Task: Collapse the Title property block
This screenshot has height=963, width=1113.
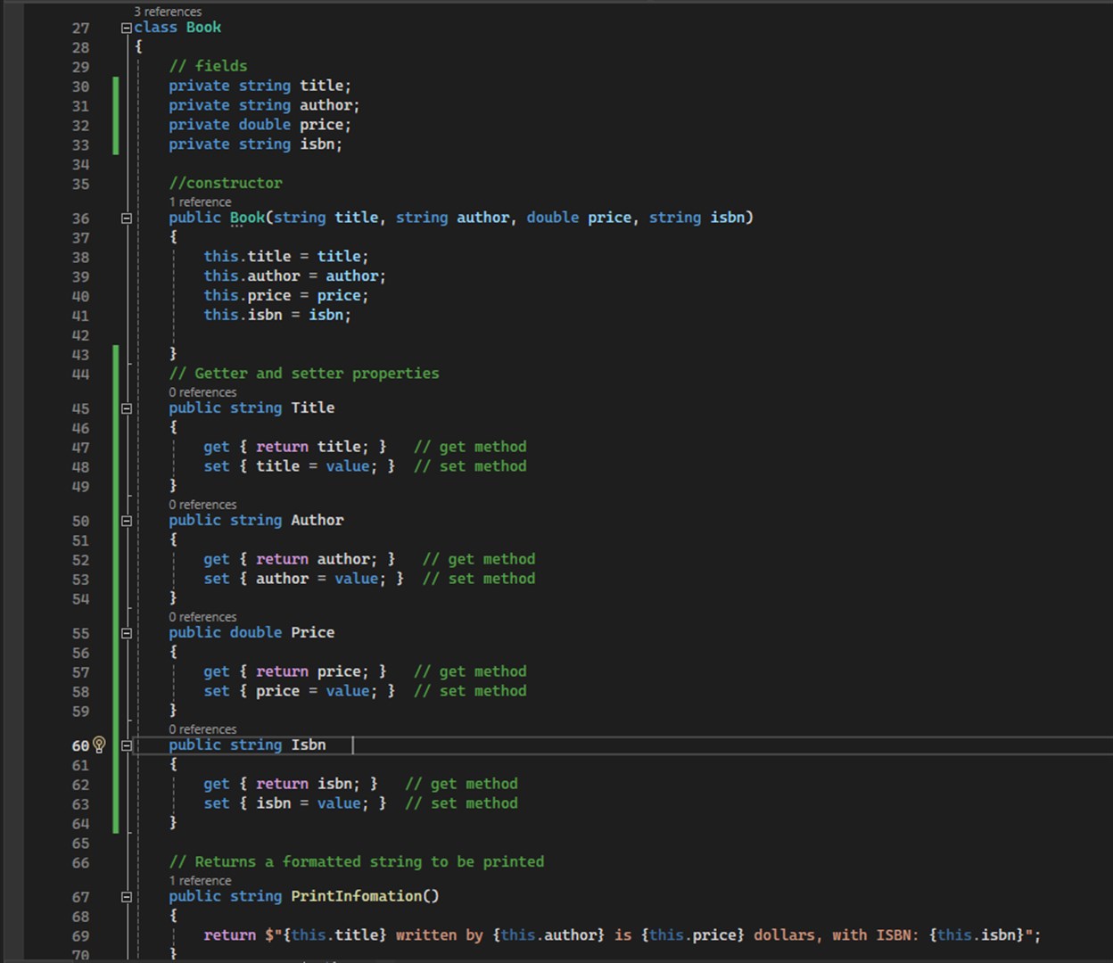Action: click(127, 408)
